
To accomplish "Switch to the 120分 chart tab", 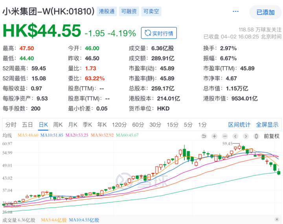I will (x=119, y=125).
